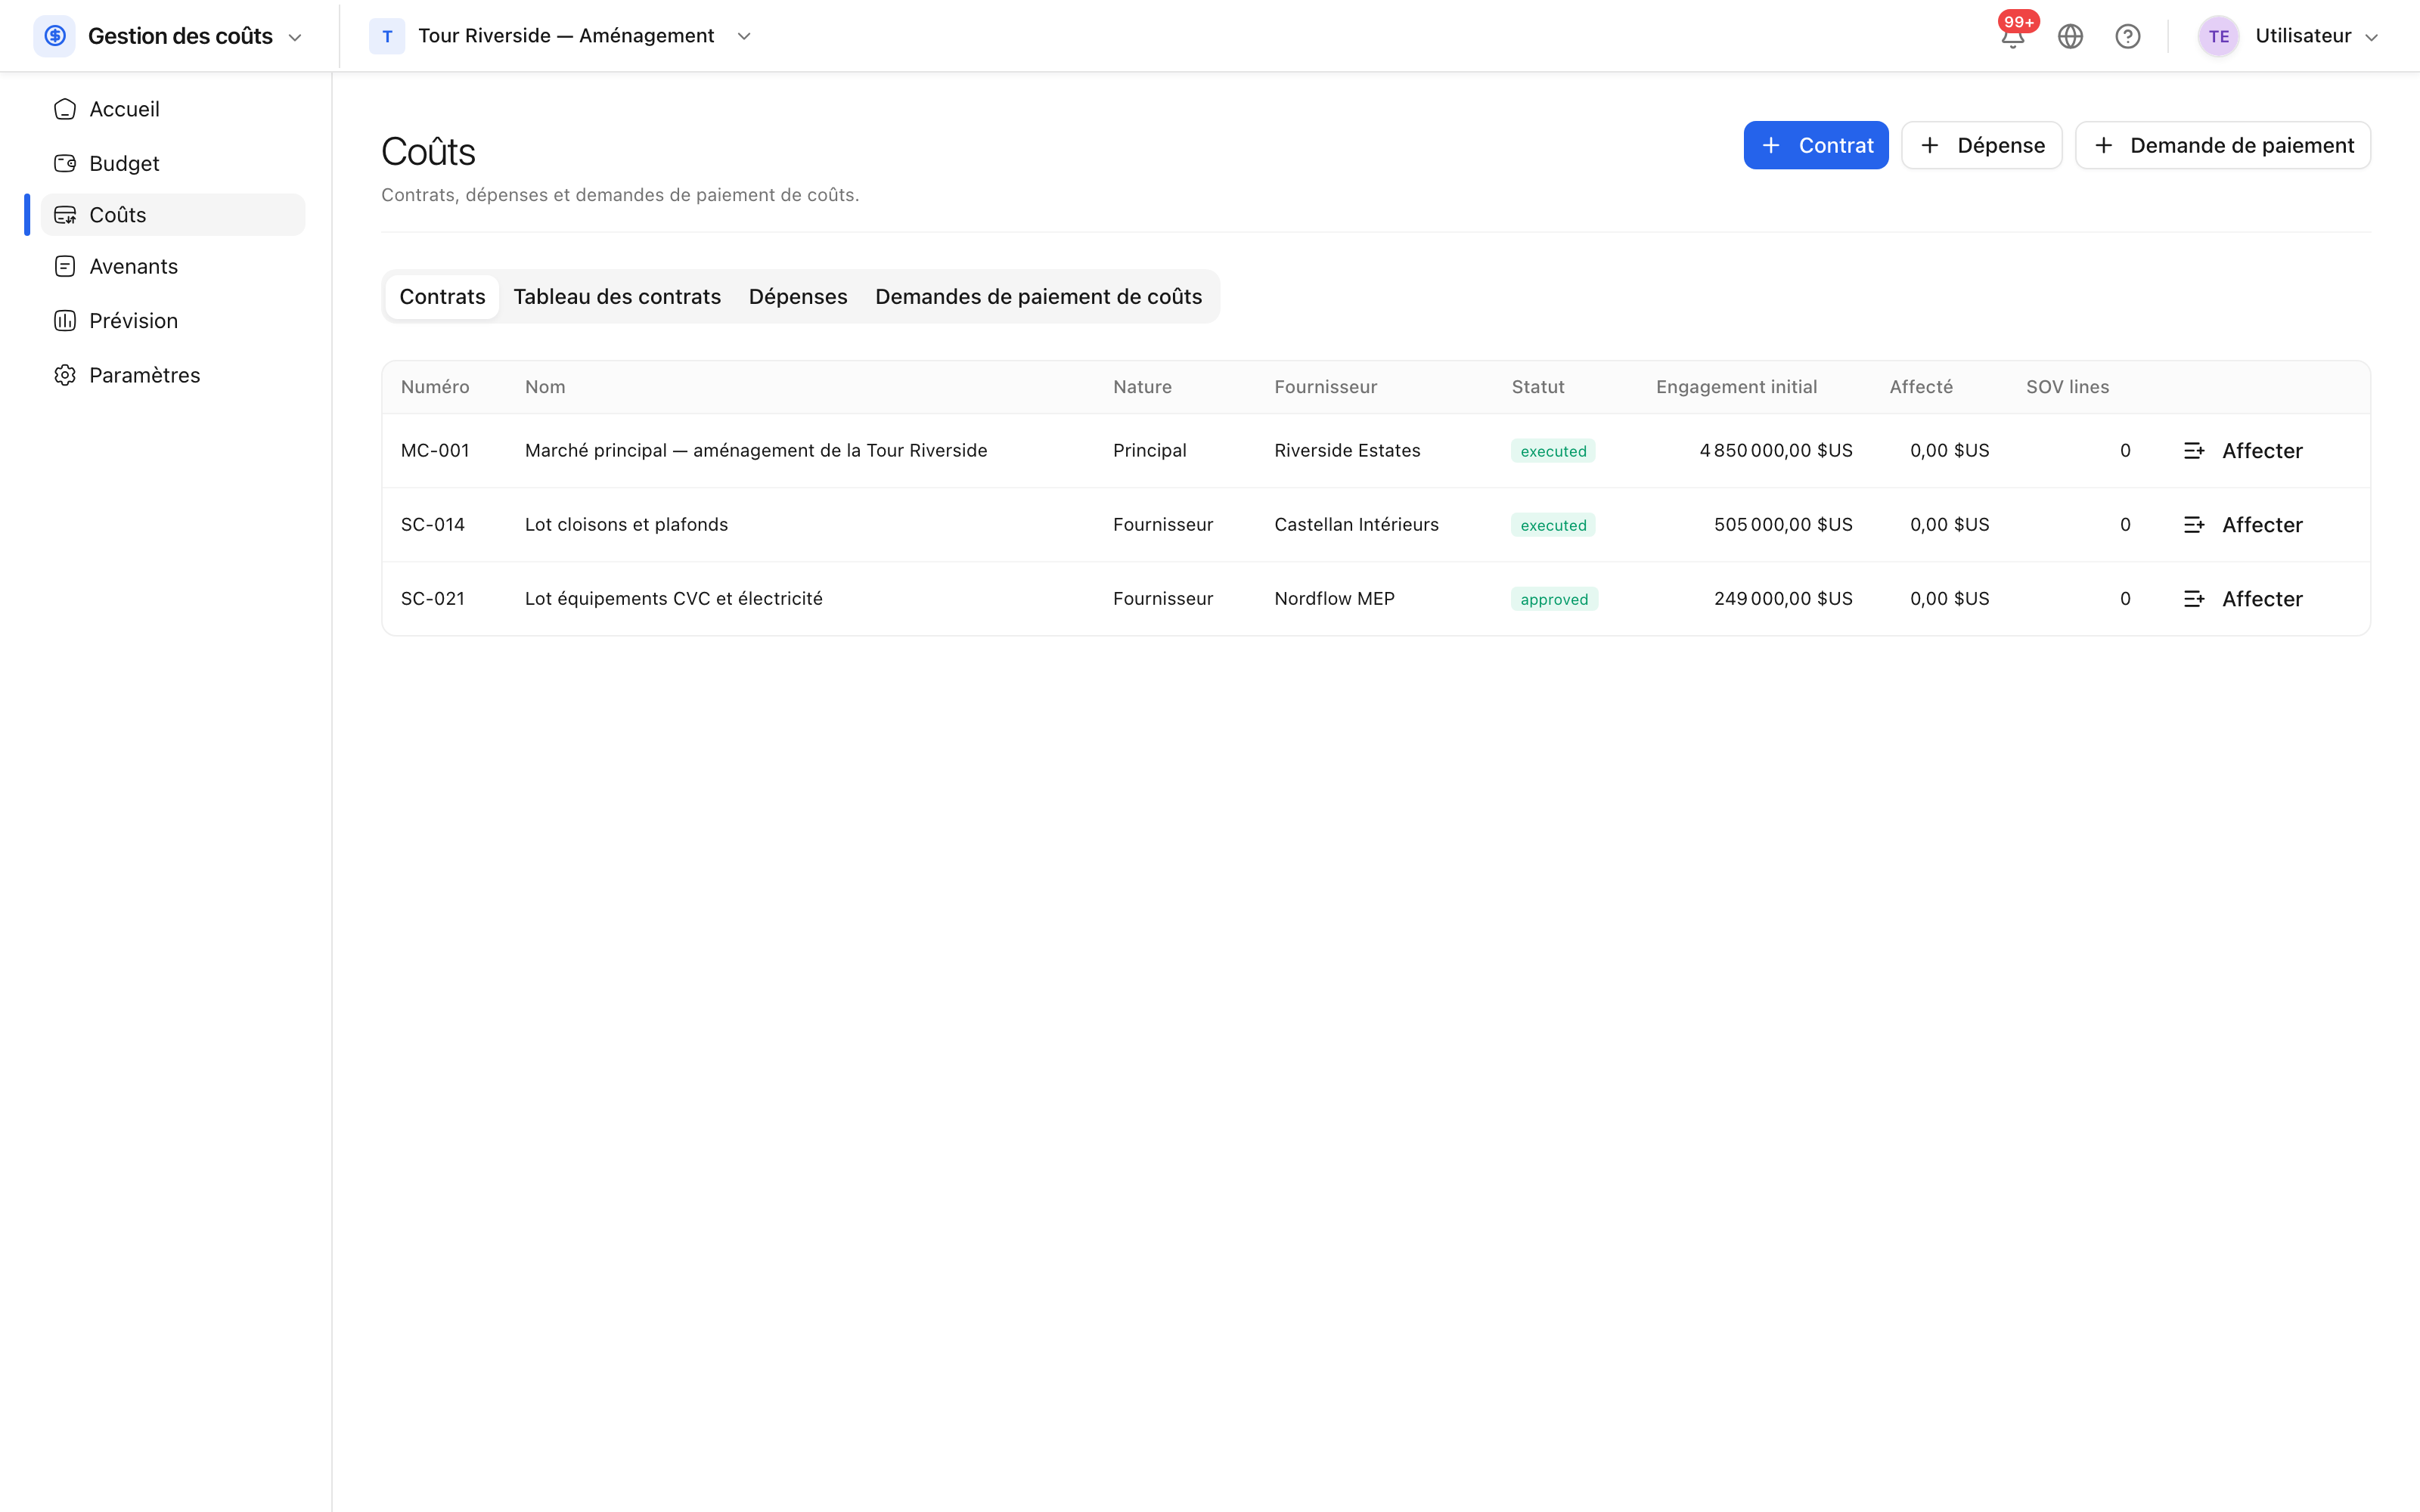2420x1512 pixels.
Task: Open Paramètres label in the sidebar
Action: pyautogui.click(x=144, y=375)
